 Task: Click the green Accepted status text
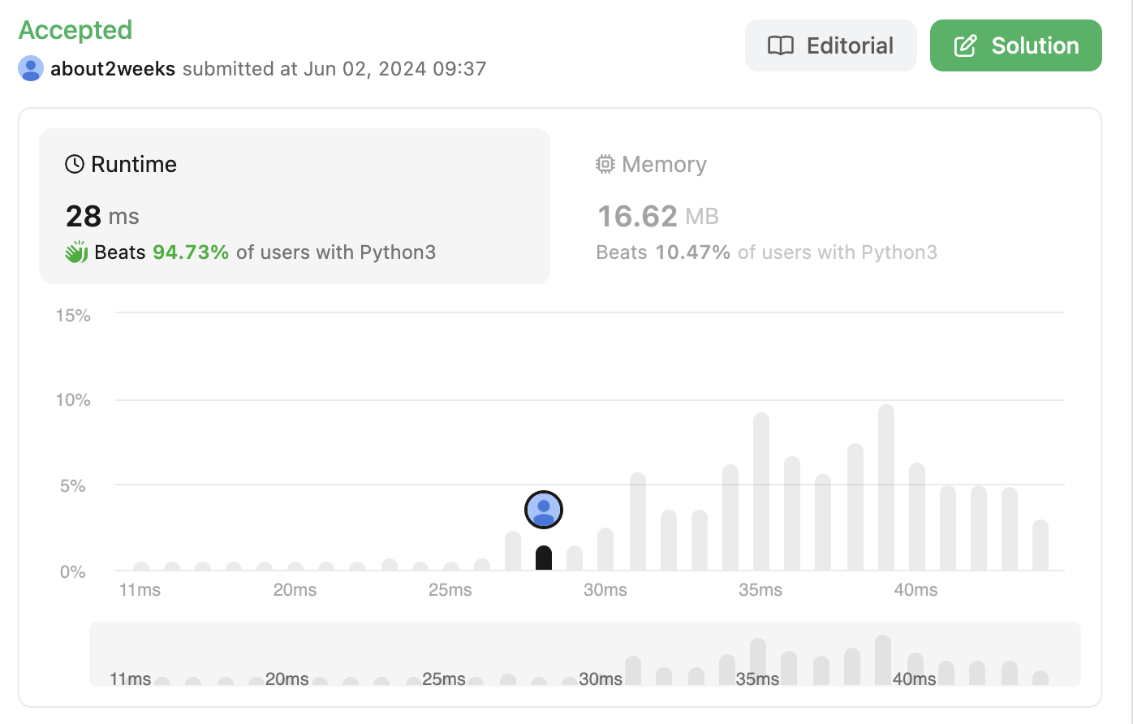75,30
